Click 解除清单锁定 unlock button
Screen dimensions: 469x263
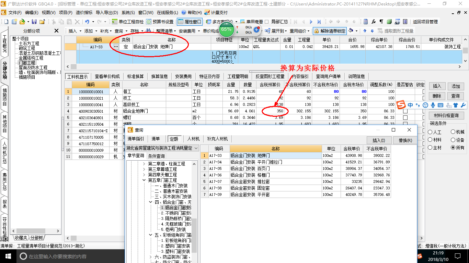pos(330,30)
